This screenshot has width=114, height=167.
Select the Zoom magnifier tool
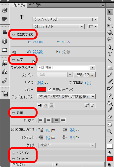click(x=110, y=132)
